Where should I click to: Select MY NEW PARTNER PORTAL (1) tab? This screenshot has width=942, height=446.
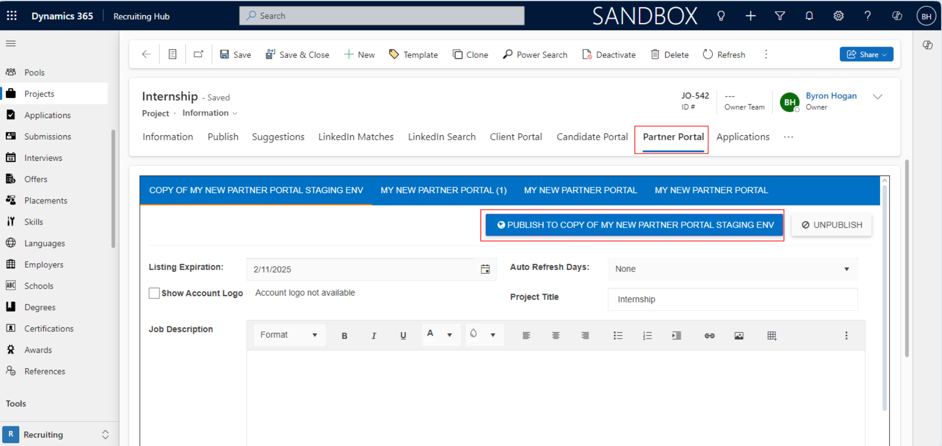click(x=444, y=190)
